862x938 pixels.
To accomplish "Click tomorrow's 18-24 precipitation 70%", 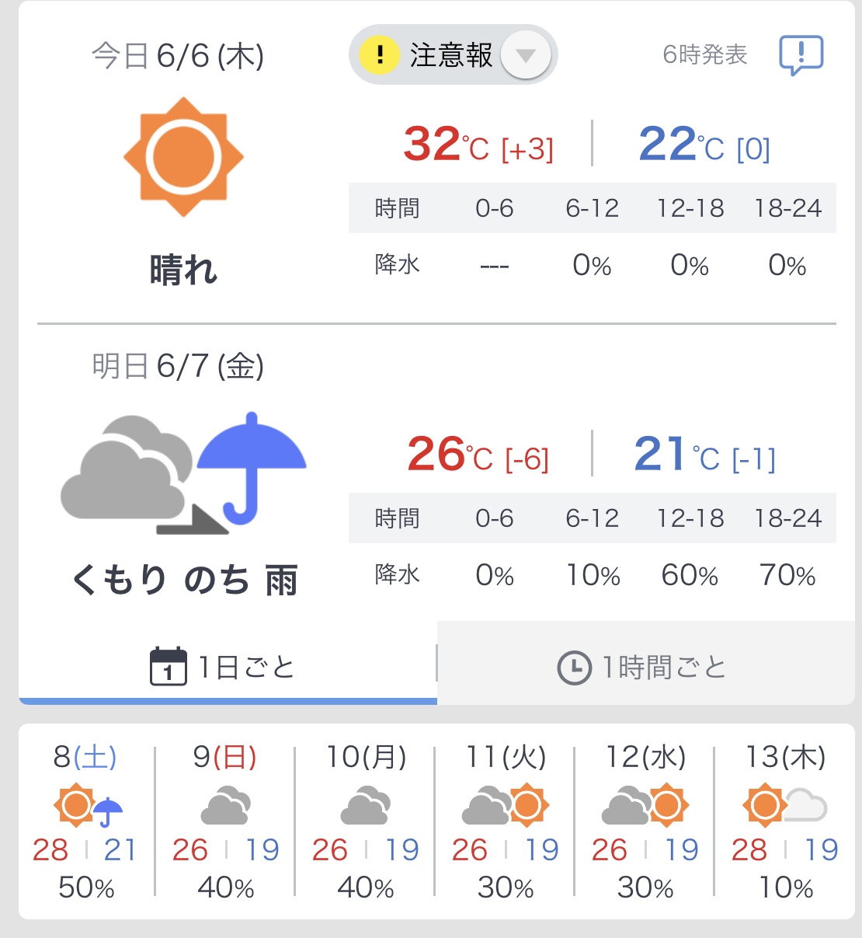I will coord(787,575).
